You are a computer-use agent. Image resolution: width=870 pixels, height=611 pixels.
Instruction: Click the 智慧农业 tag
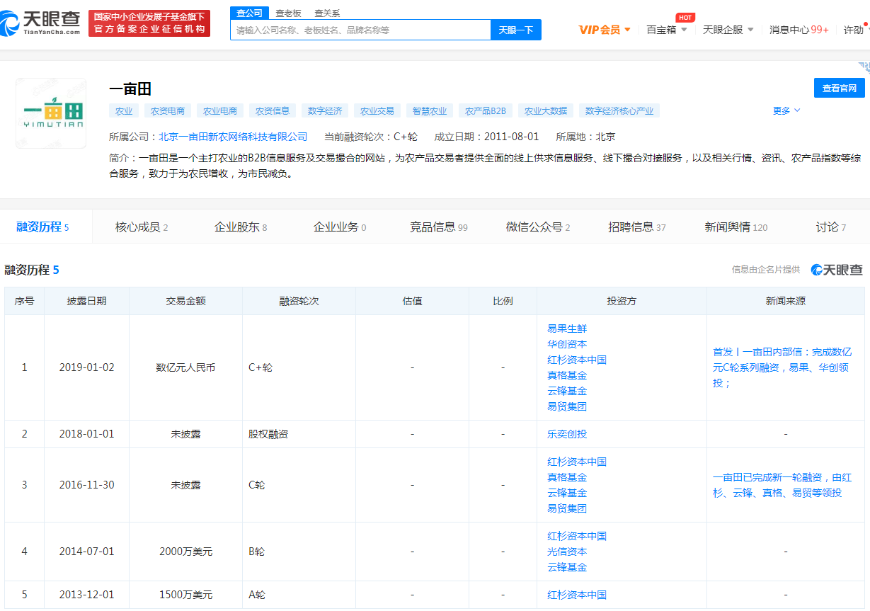[x=430, y=110]
